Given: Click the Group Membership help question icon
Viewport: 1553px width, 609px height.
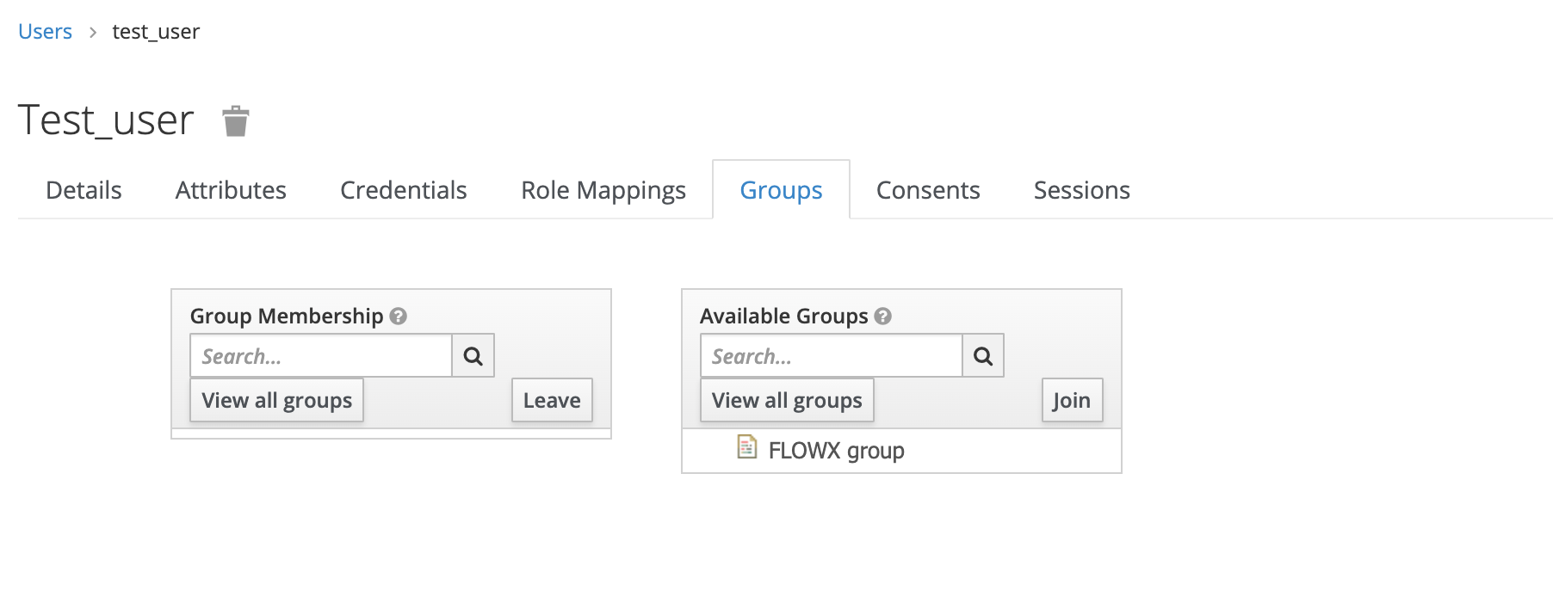Looking at the screenshot, I should tap(398, 317).
